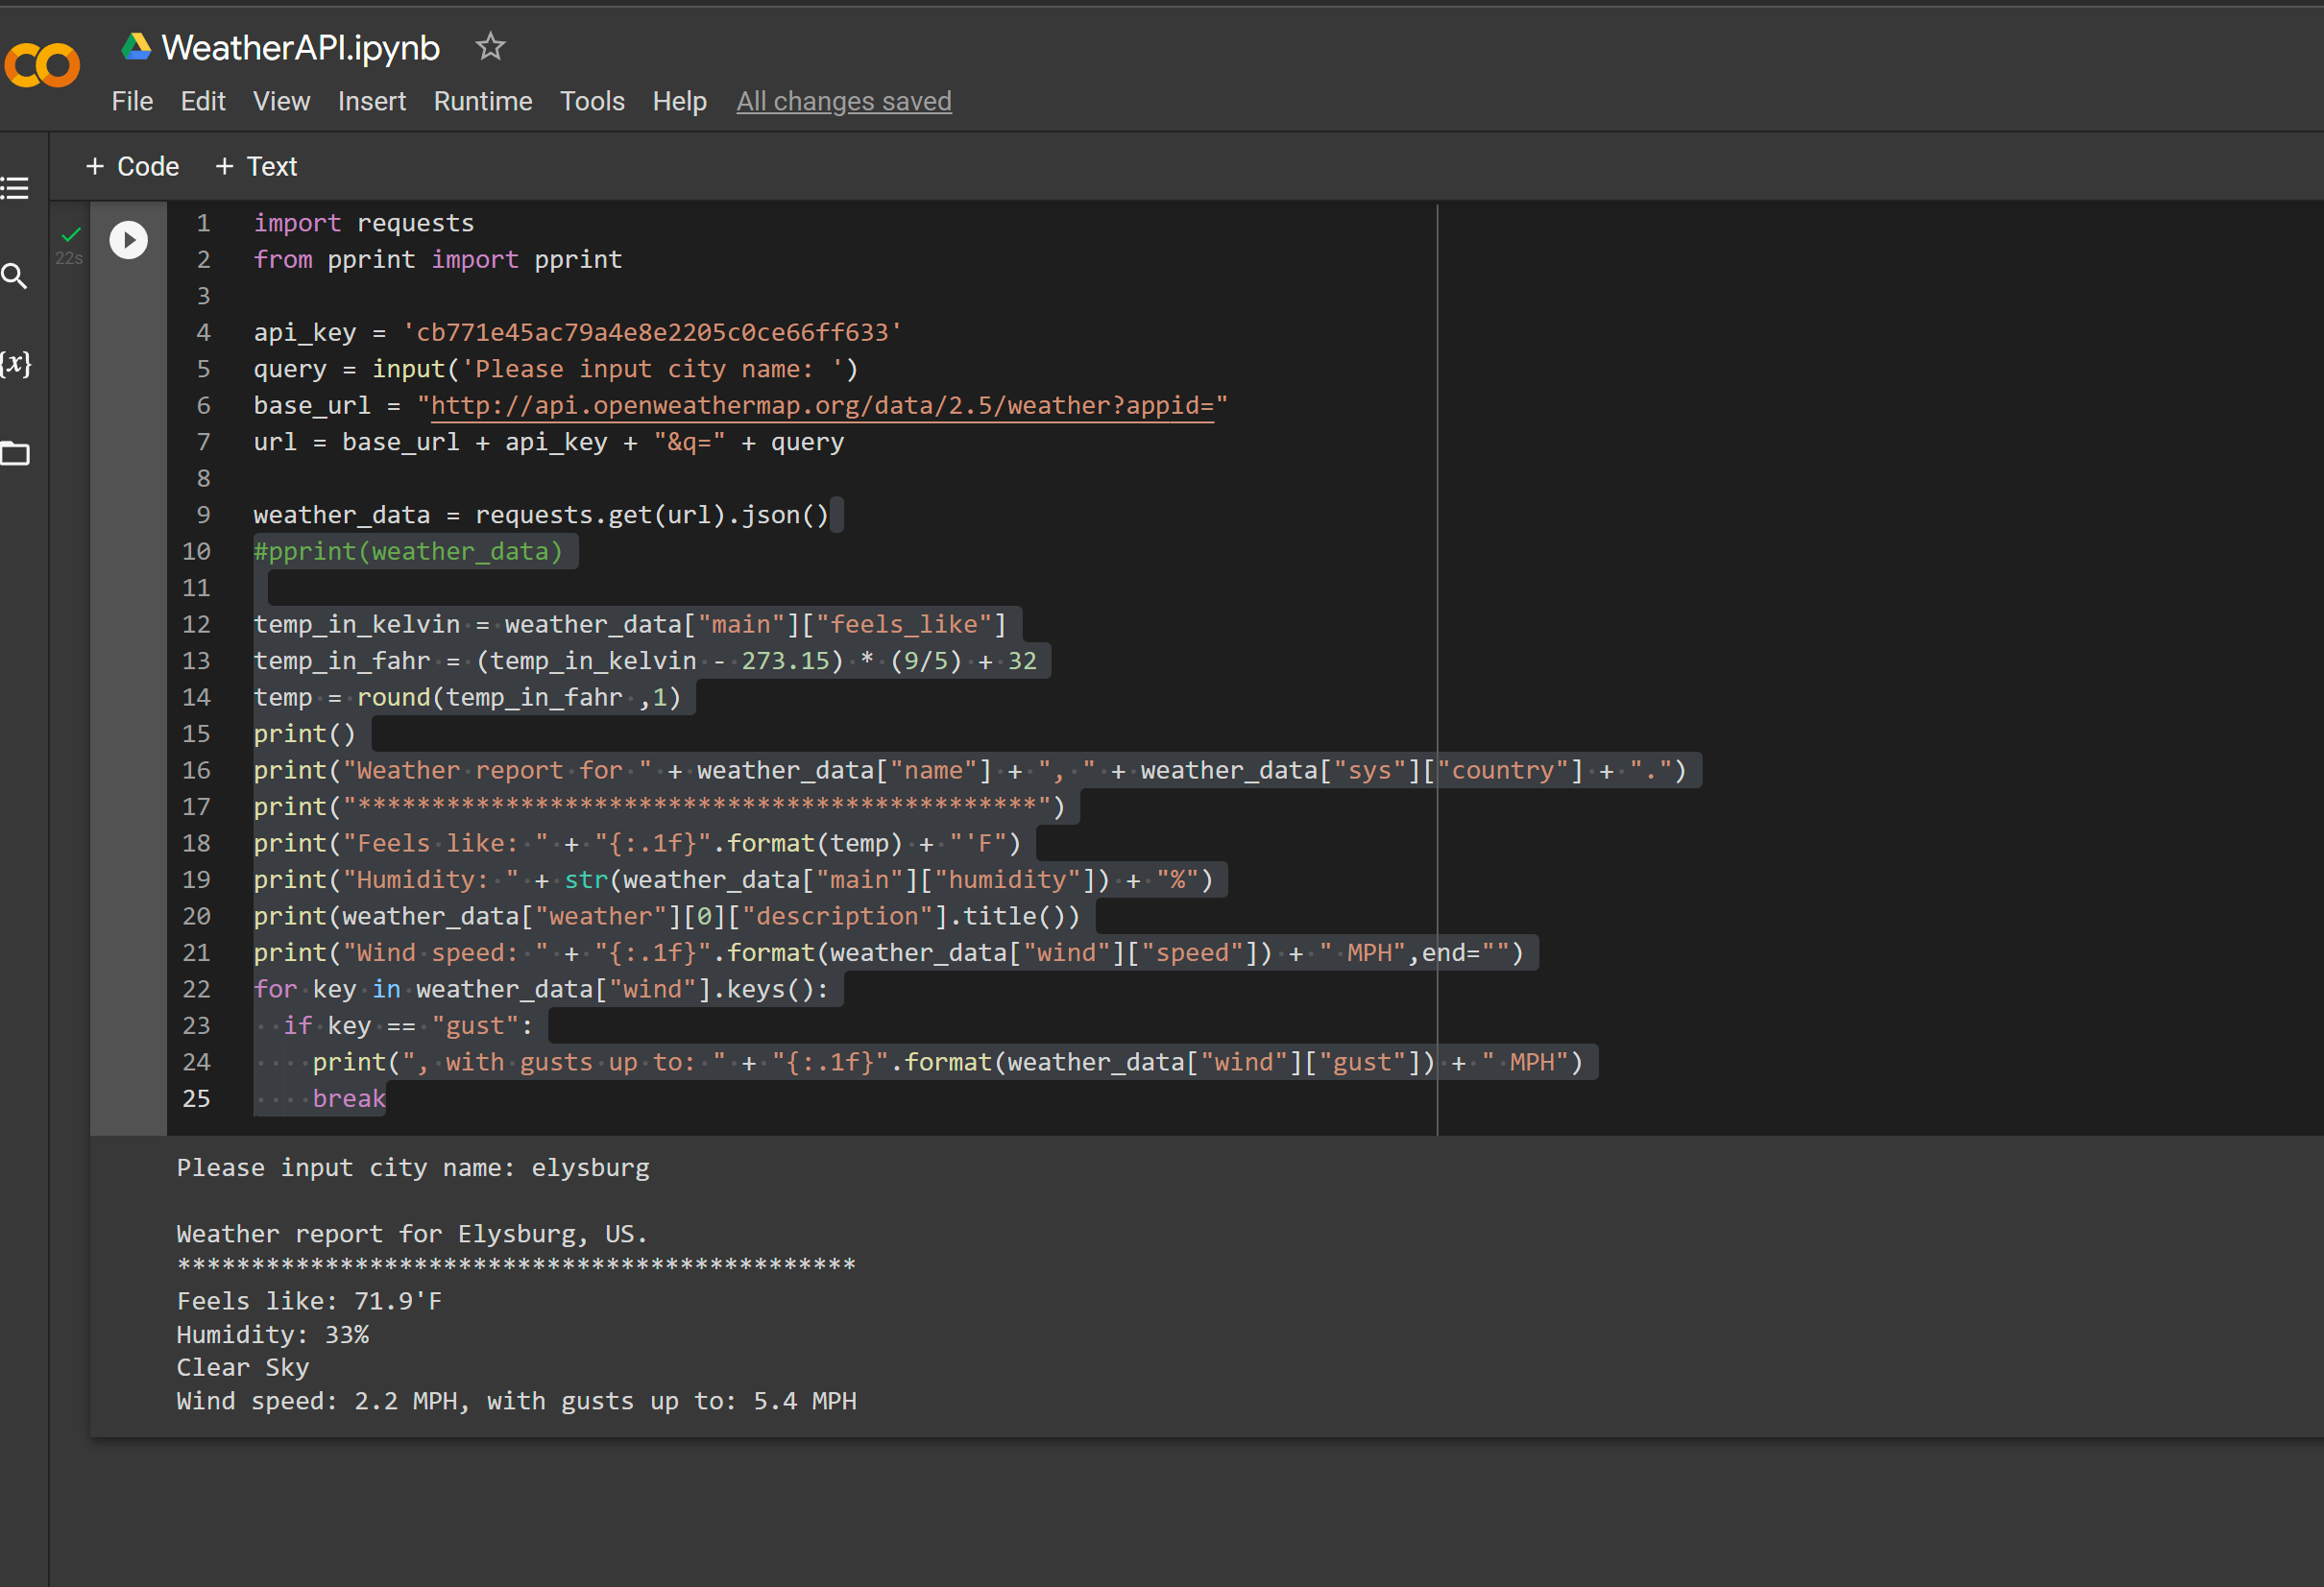The width and height of the screenshot is (2324, 1587).
Task: Open the View menu
Action: pos(281,101)
